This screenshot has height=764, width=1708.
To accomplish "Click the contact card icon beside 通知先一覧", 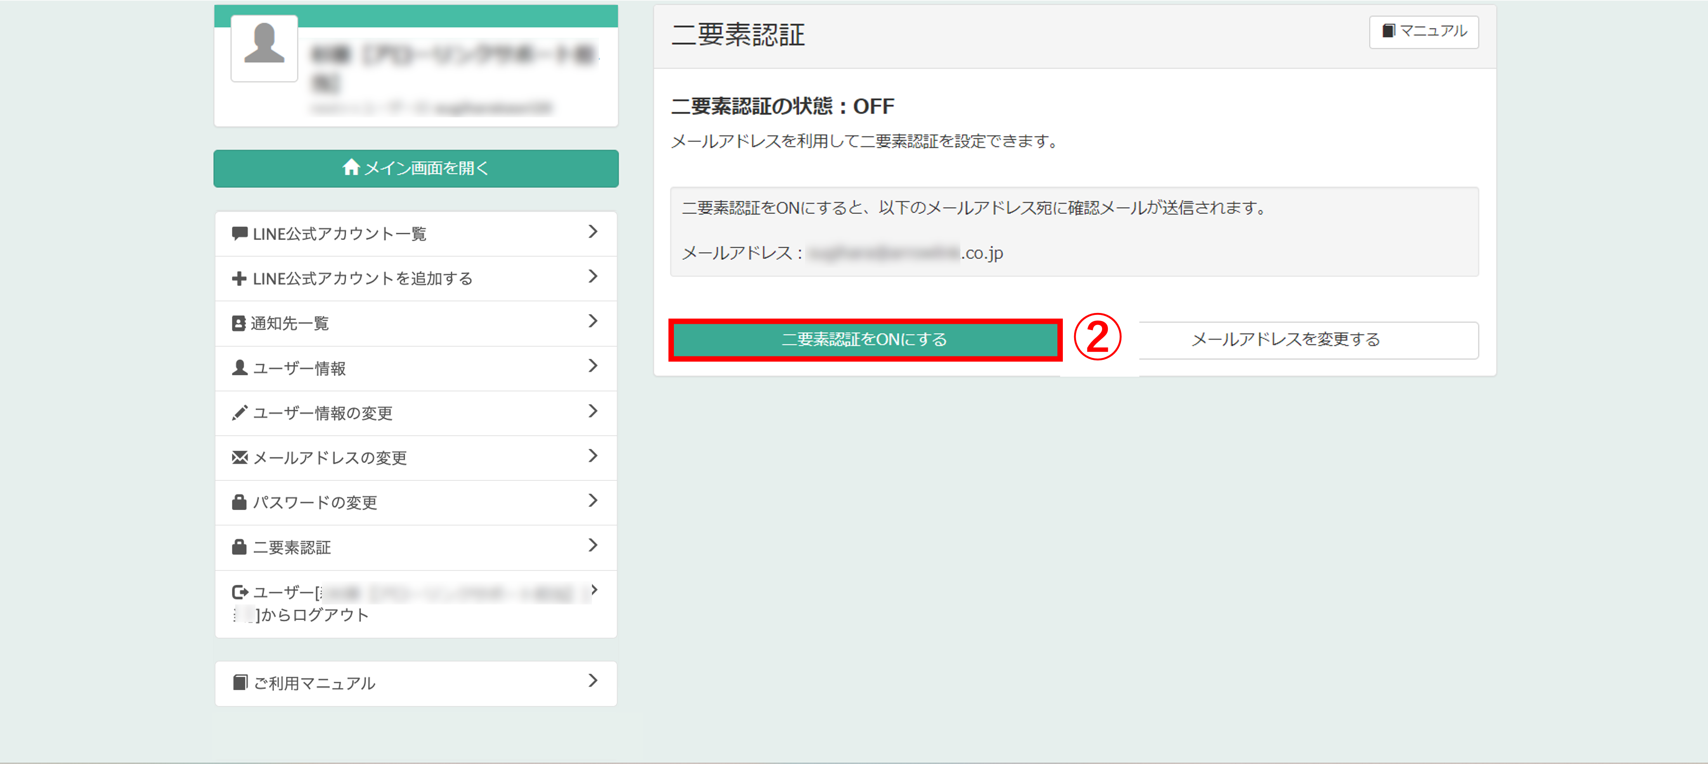I will [x=239, y=323].
